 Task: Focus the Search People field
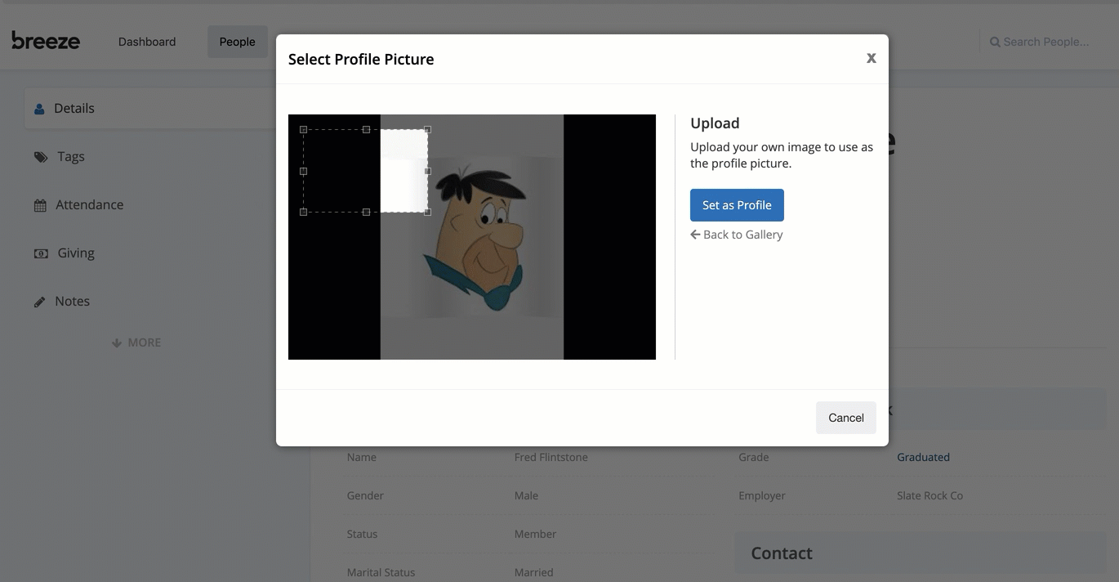pos(1046,42)
